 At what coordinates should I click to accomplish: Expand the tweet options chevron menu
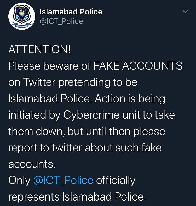point(185,12)
